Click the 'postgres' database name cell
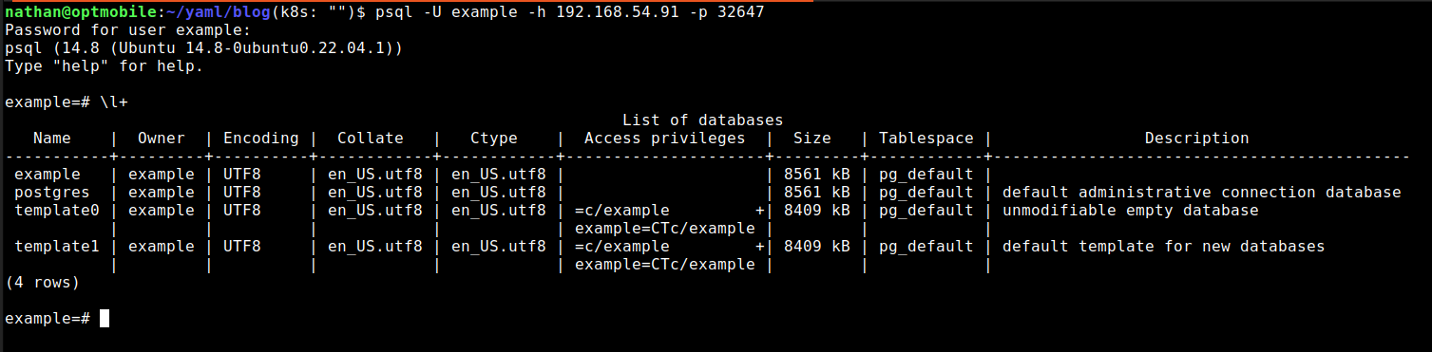 [x=52, y=193]
